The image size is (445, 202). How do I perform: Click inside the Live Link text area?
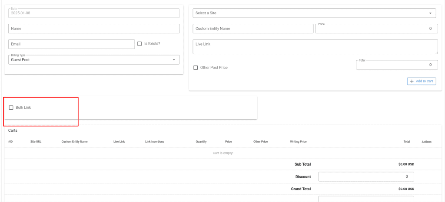(x=315, y=47)
